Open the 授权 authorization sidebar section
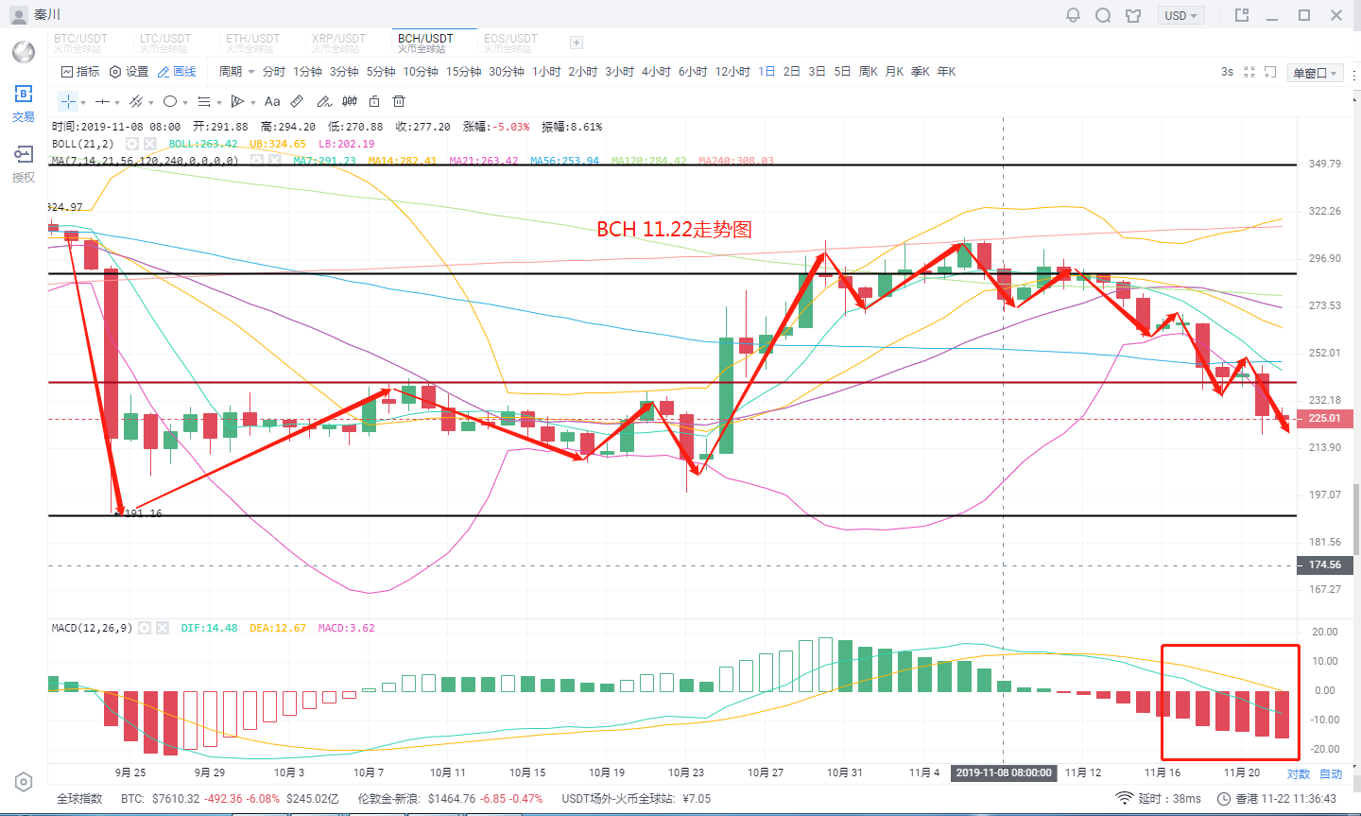 [24, 164]
